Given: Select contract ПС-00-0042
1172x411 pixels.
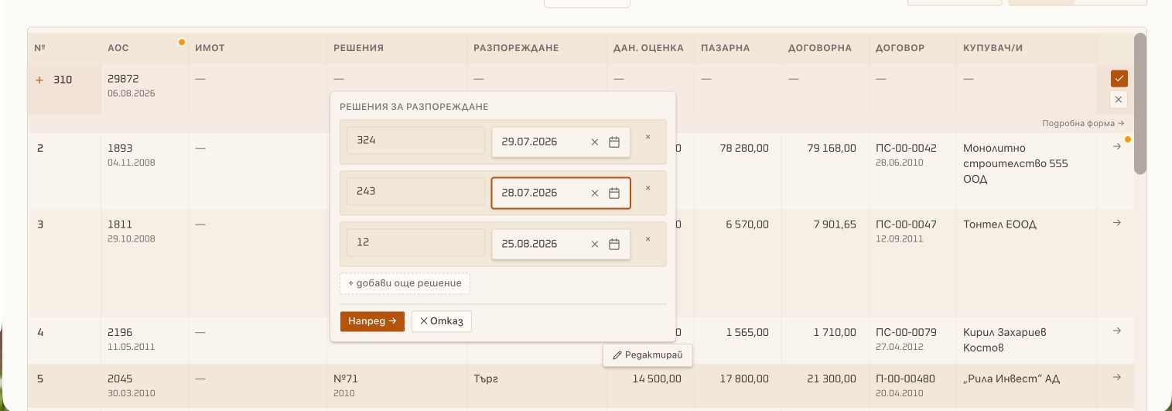Looking at the screenshot, I should click(x=906, y=148).
